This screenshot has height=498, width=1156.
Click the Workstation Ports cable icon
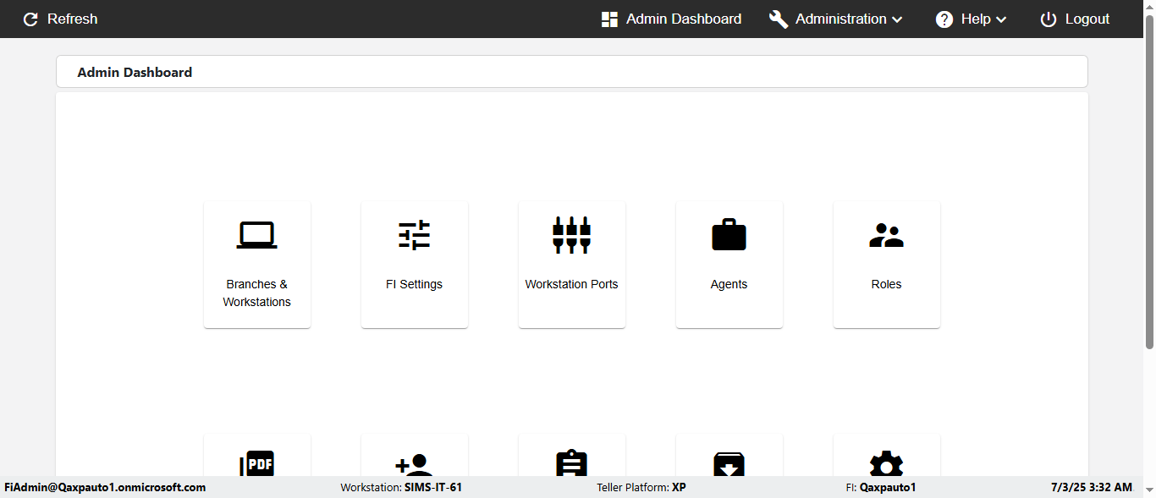572,235
